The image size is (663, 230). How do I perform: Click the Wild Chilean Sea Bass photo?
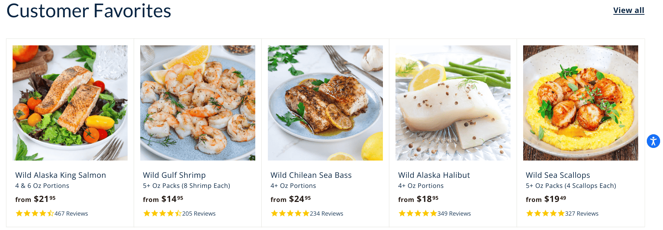(325, 103)
